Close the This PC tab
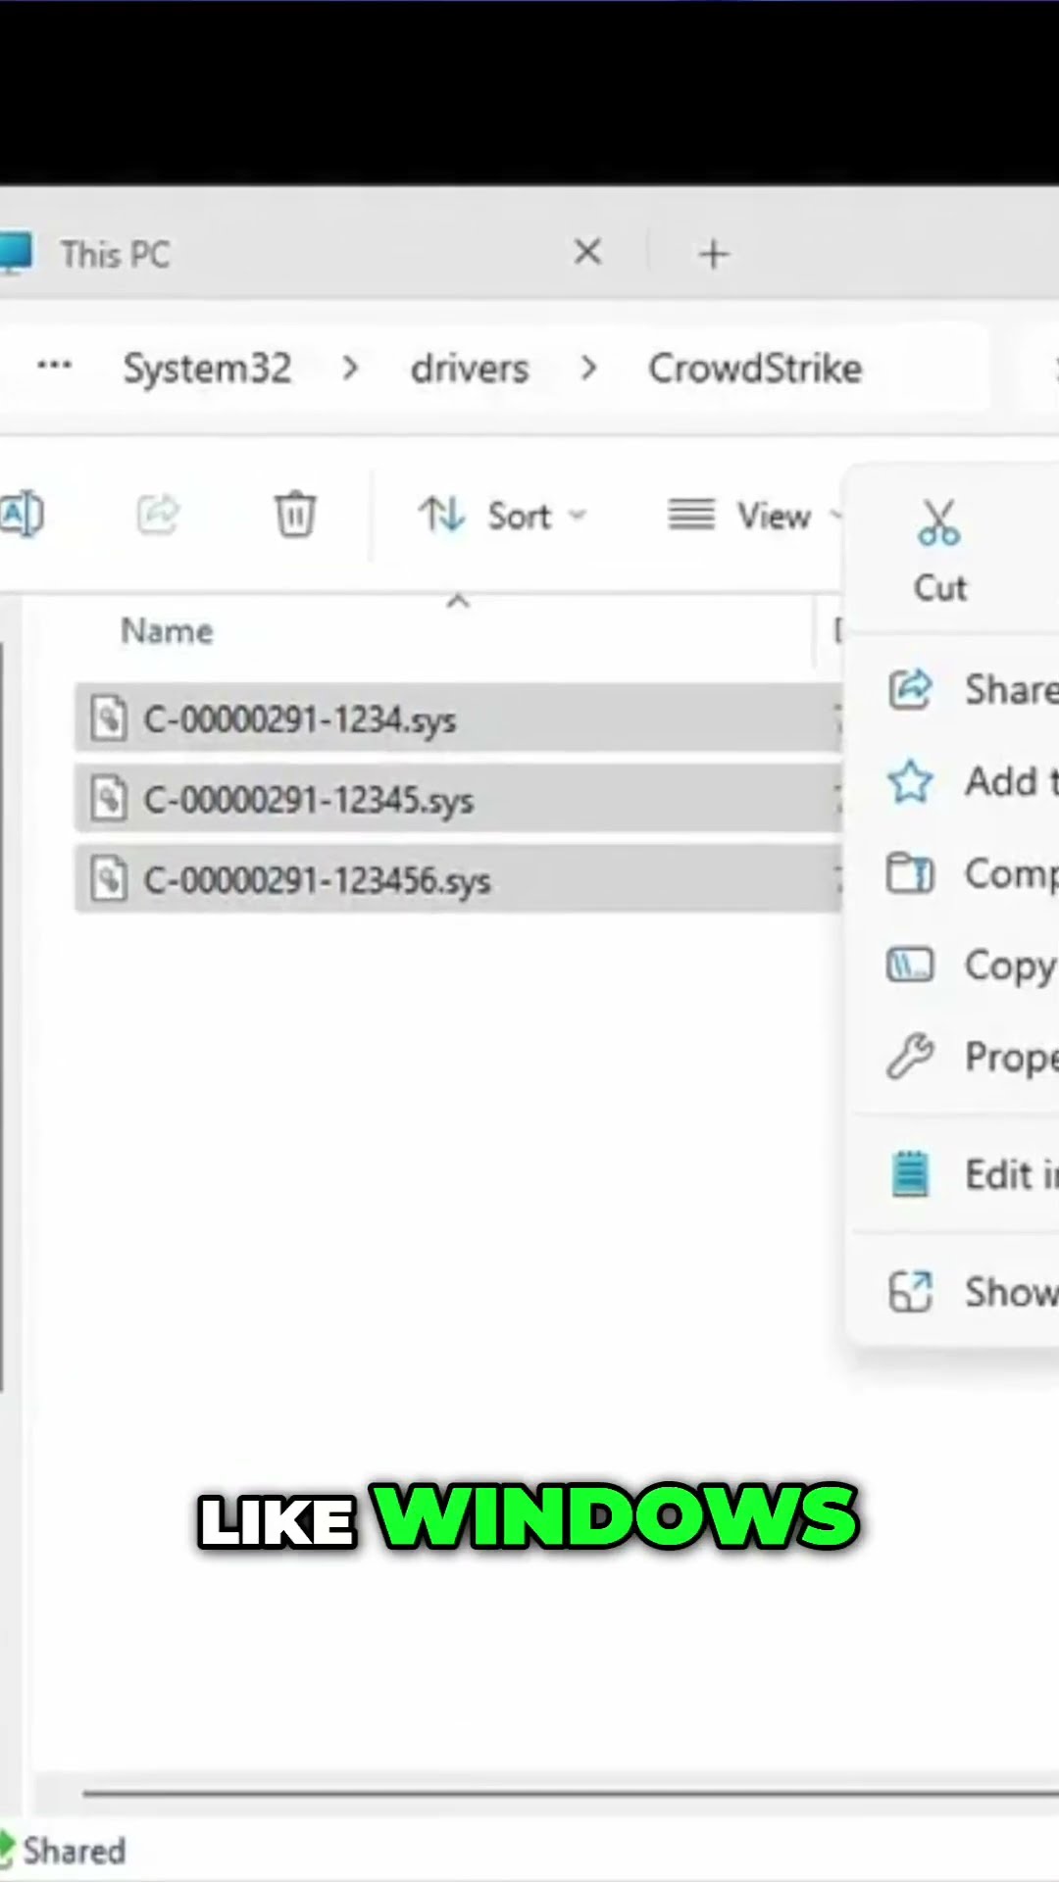The height and width of the screenshot is (1882, 1059). pos(587,253)
